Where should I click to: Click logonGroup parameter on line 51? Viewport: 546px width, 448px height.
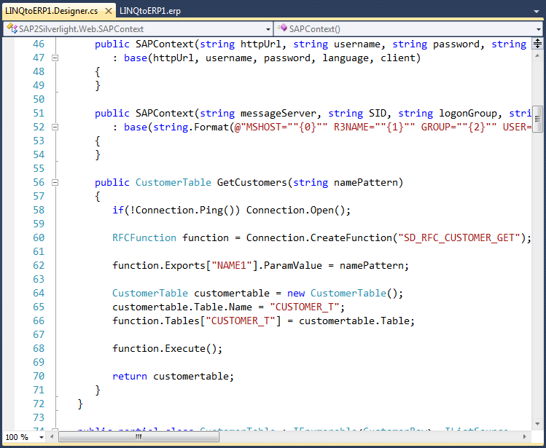468,114
